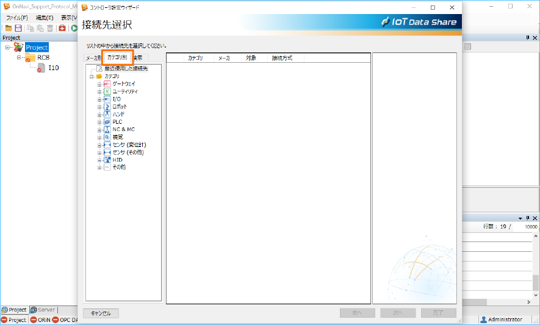Expand the I/O category node

click(x=99, y=99)
